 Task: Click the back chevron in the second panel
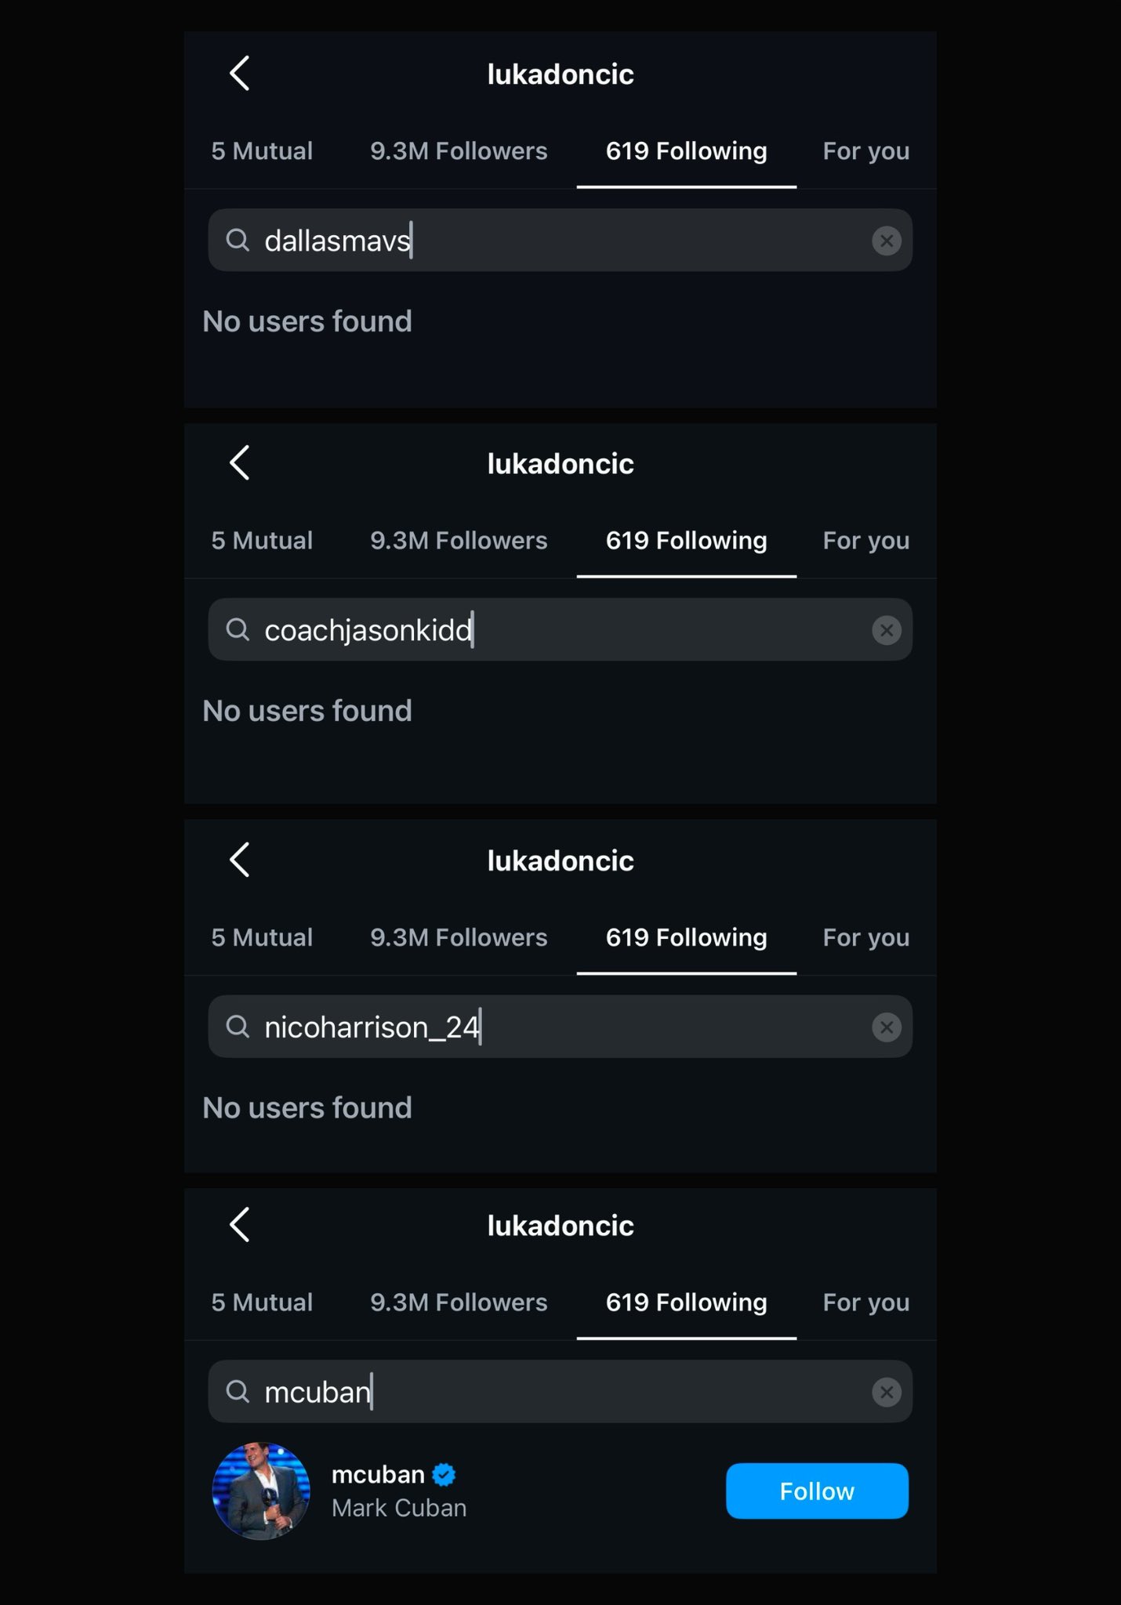[239, 462]
